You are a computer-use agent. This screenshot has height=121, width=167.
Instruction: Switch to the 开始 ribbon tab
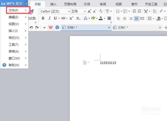click(x=38, y=4)
